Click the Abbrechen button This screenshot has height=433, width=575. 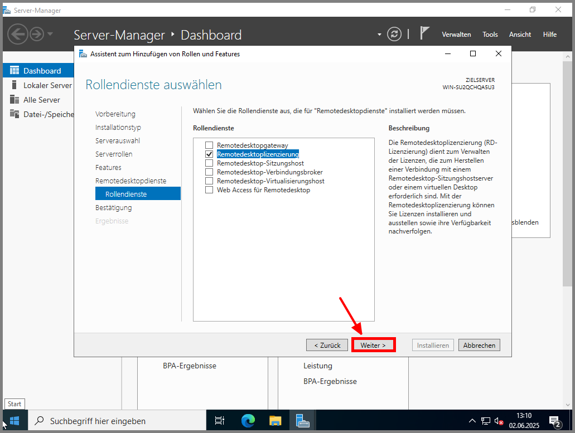[x=479, y=346]
